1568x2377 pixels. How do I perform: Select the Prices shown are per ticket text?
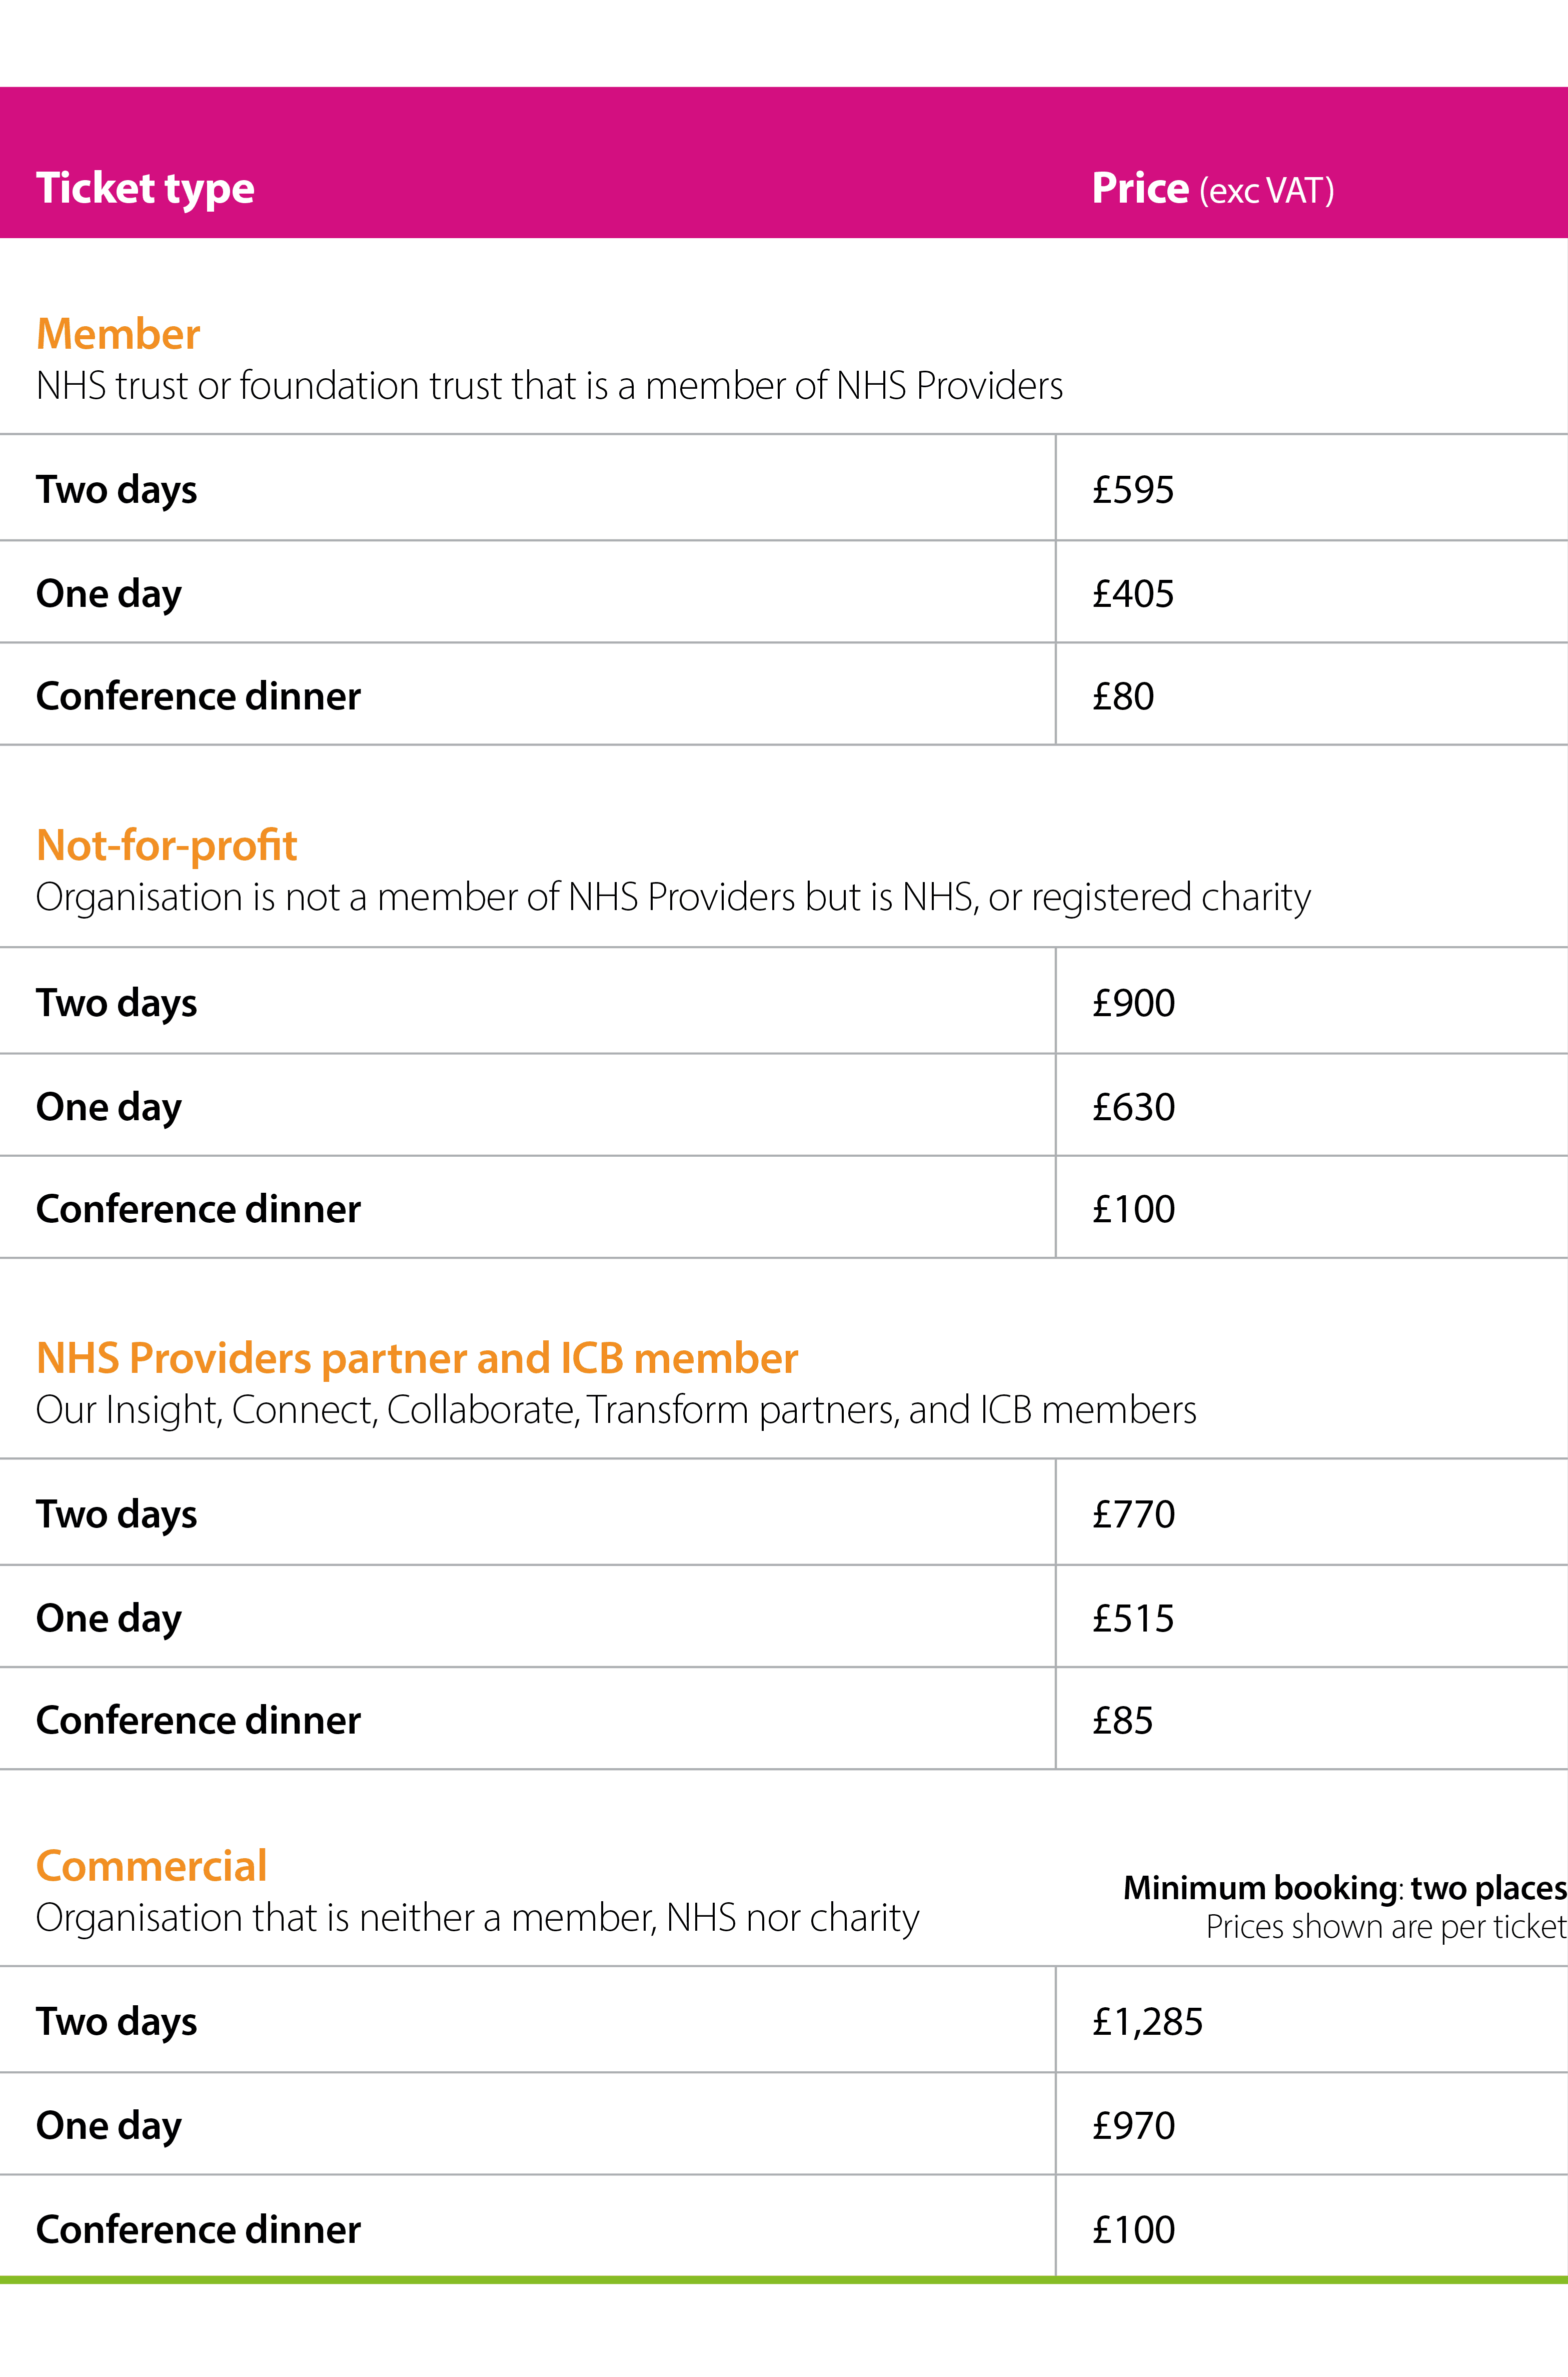tap(1385, 1927)
